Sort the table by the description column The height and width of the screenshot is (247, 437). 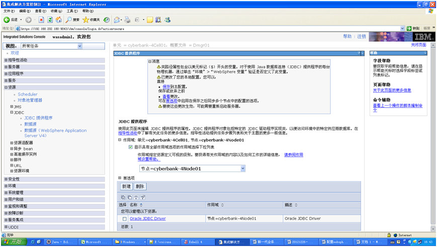pos(296,205)
